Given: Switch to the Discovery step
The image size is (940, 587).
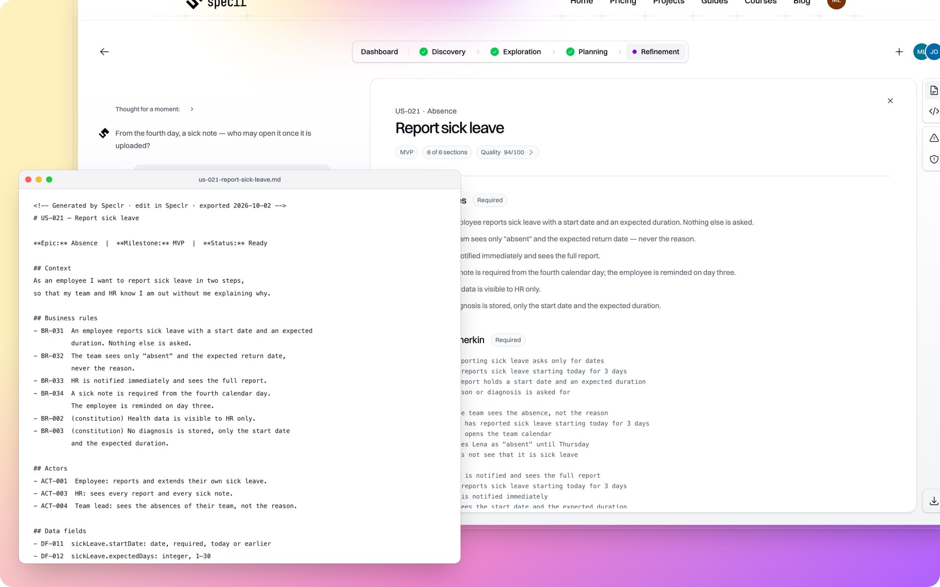Looking at the screenshot, I should pyautogui.click(x=442, y=52).
